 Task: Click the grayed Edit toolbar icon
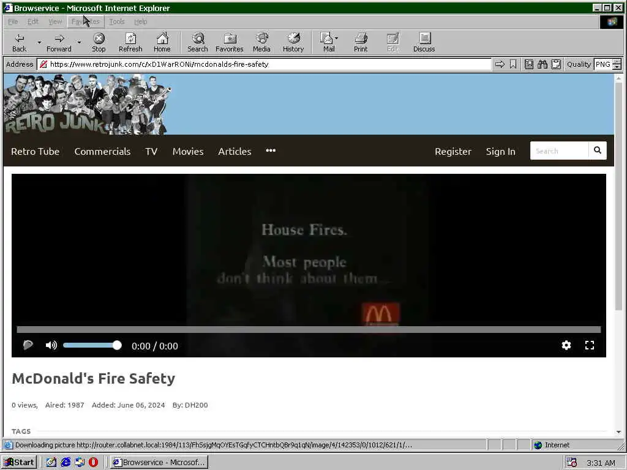pyautogui.click(x=392, y=42)
